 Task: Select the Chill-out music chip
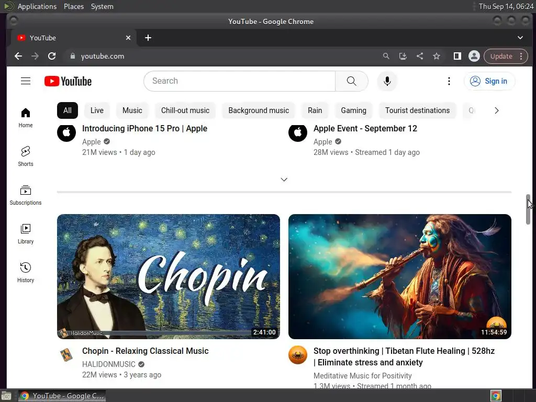(185, 110)
